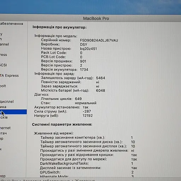The image size is (181, 181).
Task: Click the "Акумулятор встановлено:" label
Action: pyautogui.click(x=57, y=107)
